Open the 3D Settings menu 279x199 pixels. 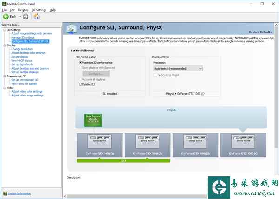(39, 10)
